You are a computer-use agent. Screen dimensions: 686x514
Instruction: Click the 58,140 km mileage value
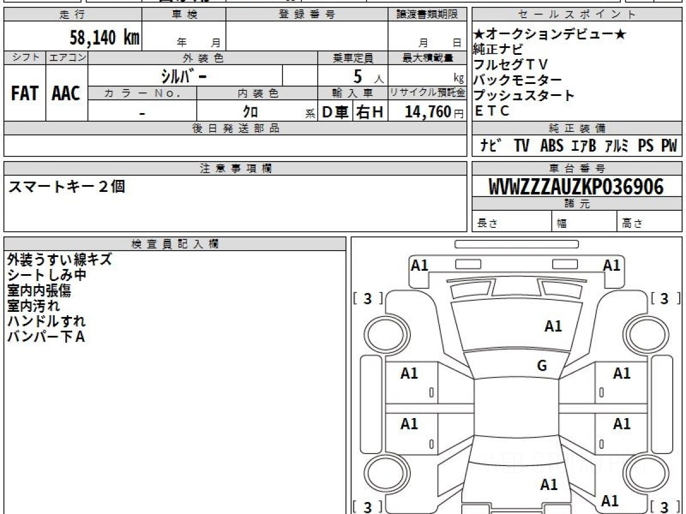104,38
